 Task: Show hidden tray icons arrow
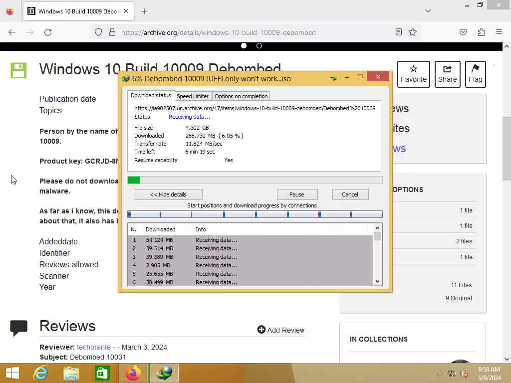tap(440, 374)
